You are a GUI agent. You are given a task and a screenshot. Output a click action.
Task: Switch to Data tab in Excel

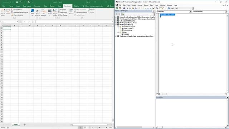pos(45,6)
